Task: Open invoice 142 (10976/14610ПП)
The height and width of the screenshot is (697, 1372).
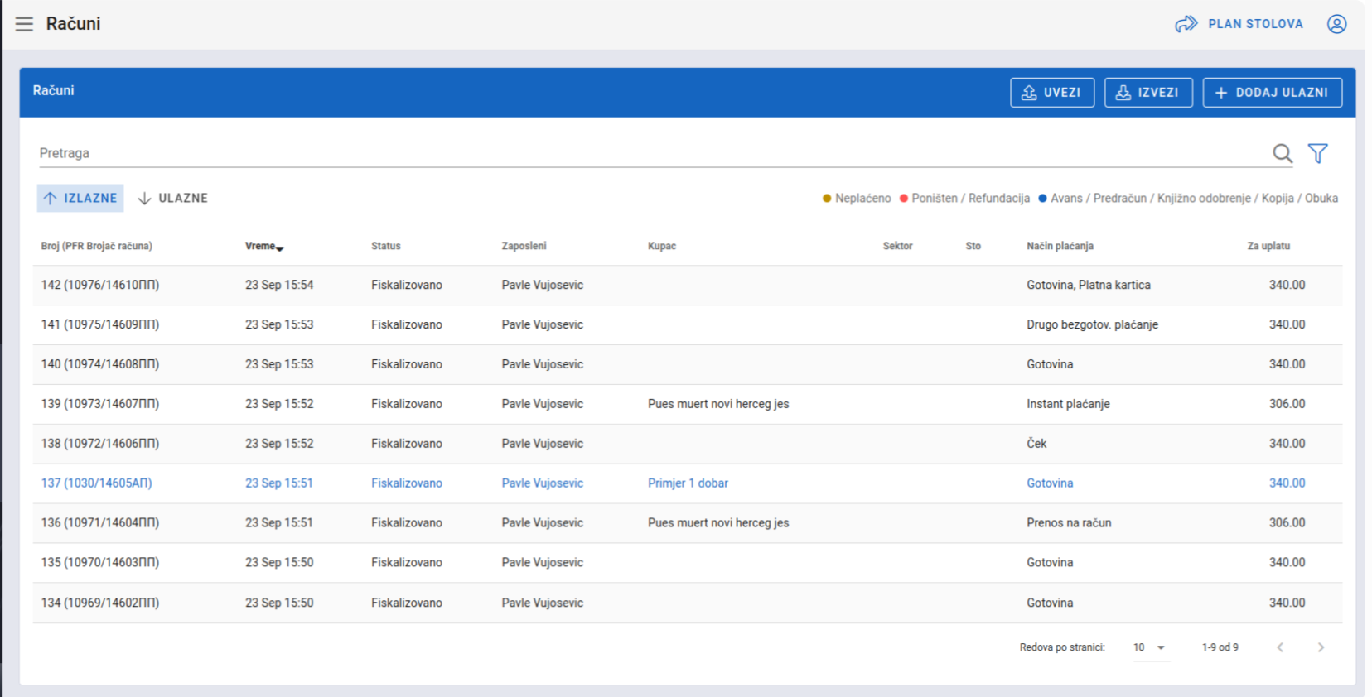Action: pos(688,285)
